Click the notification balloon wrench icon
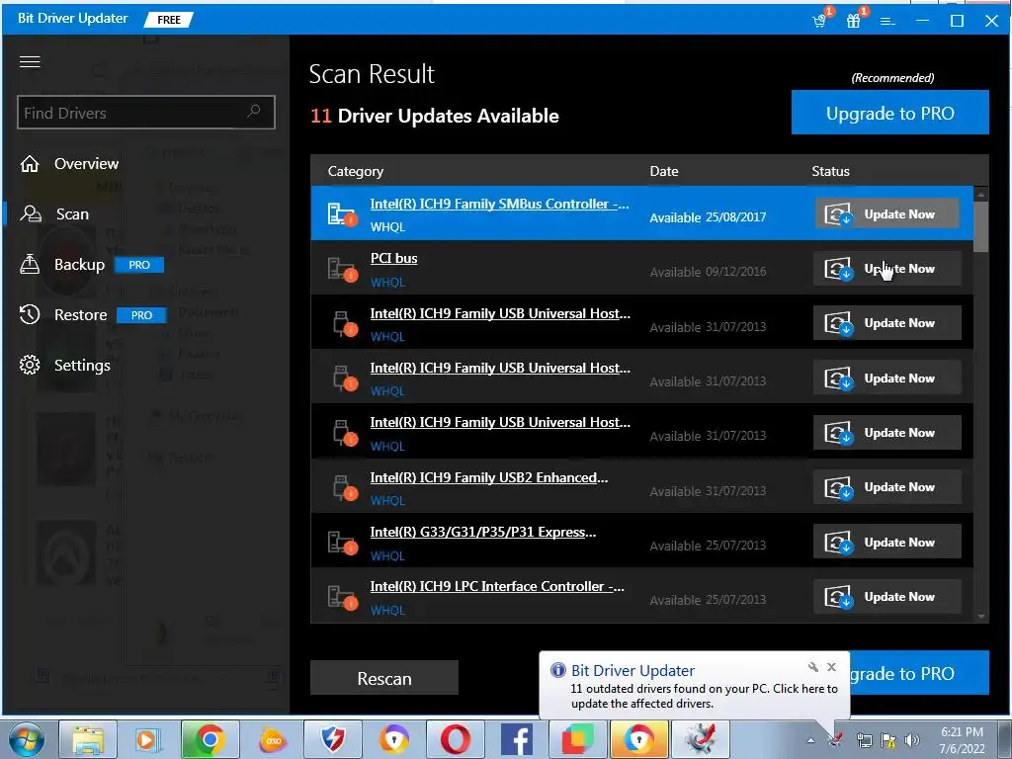 [x=813, y=667]
